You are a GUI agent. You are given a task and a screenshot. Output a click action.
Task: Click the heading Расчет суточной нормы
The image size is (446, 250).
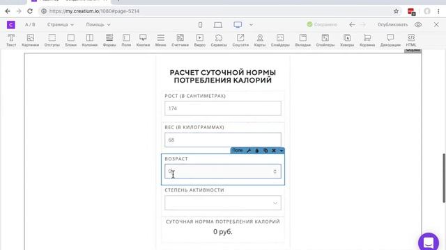point(223,76)
